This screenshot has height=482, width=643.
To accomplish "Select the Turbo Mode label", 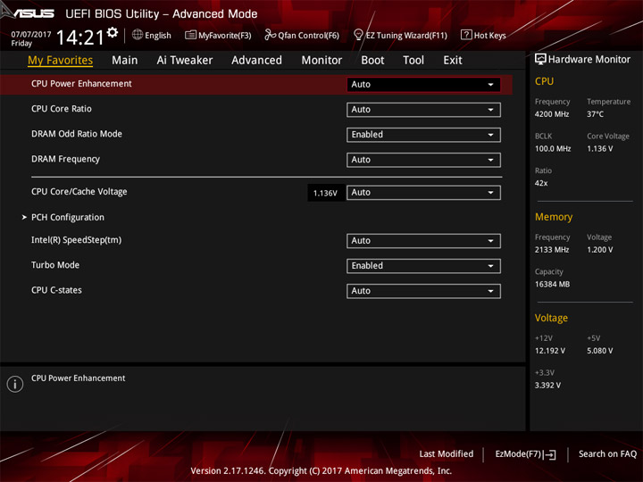I will point(55,265).
